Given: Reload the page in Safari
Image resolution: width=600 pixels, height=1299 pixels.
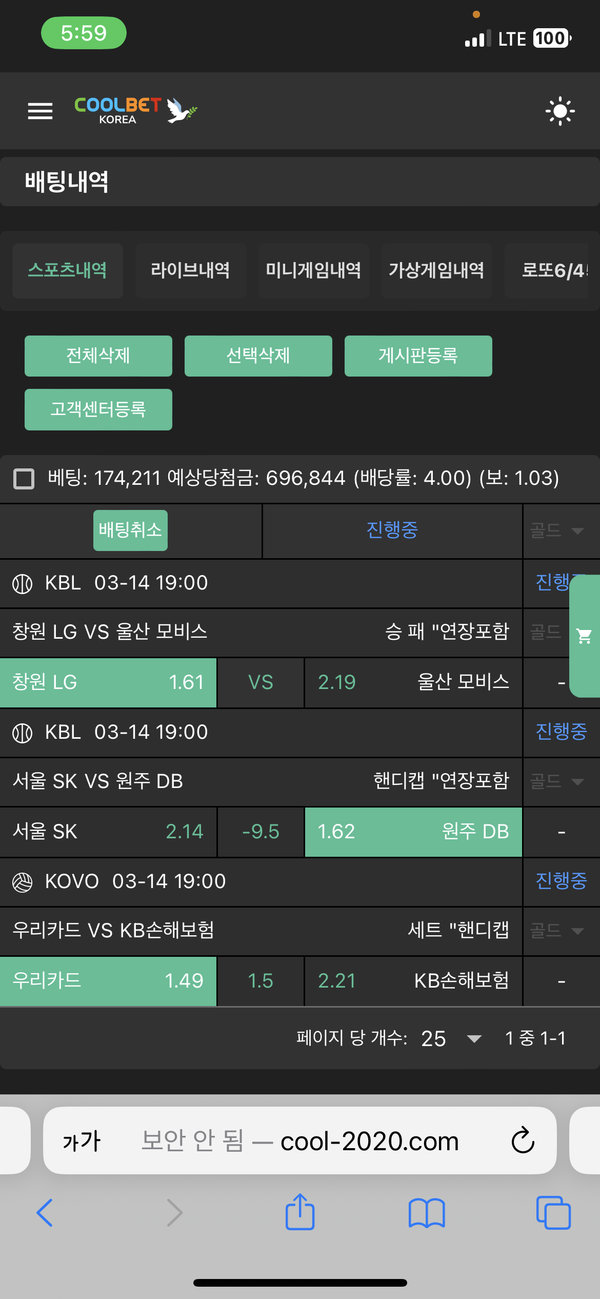Looking at the screenshot, I should [523, 1140].
